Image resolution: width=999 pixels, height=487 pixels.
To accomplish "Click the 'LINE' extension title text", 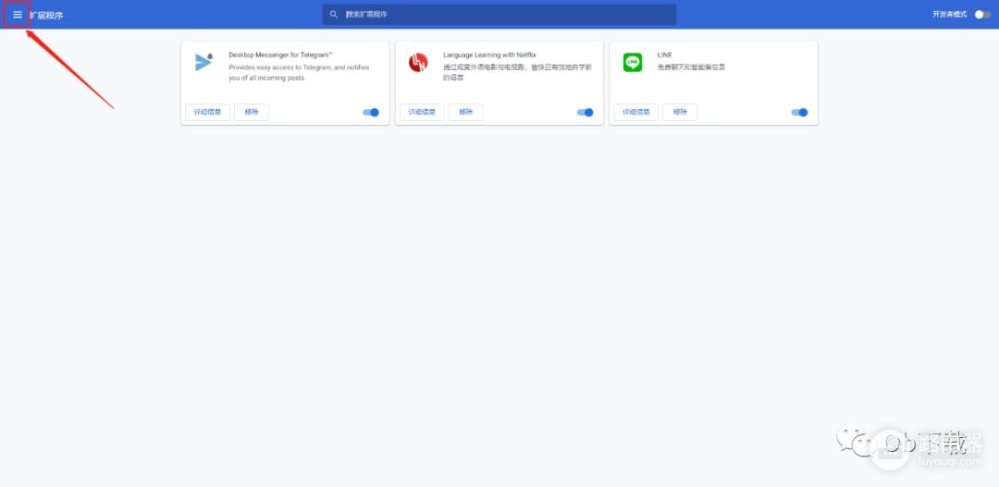I will 664,55.
